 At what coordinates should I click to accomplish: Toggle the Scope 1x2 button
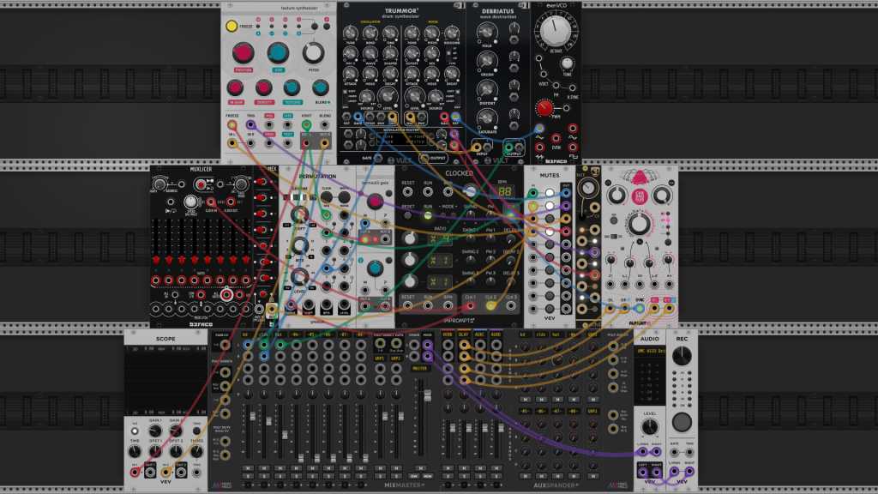coord(135,431)
